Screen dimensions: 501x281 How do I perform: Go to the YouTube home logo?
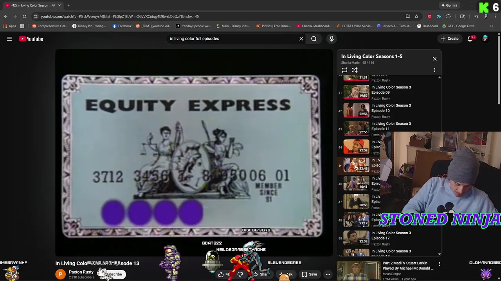(31, 39)
